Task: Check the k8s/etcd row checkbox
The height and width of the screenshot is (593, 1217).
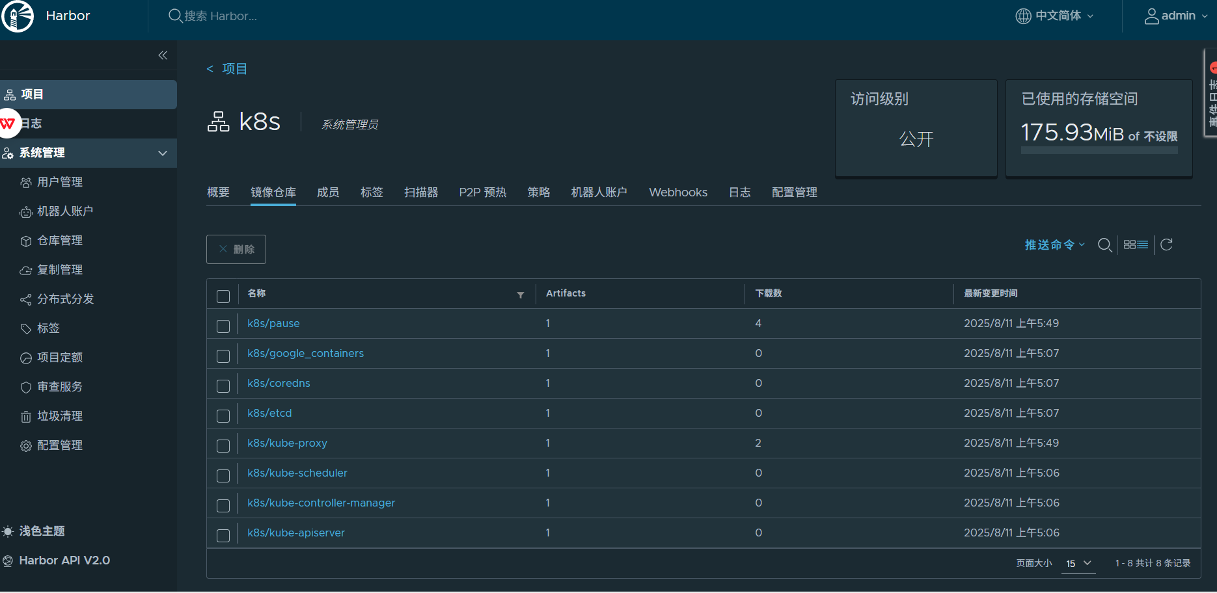Action: click(x=223, y=416)
